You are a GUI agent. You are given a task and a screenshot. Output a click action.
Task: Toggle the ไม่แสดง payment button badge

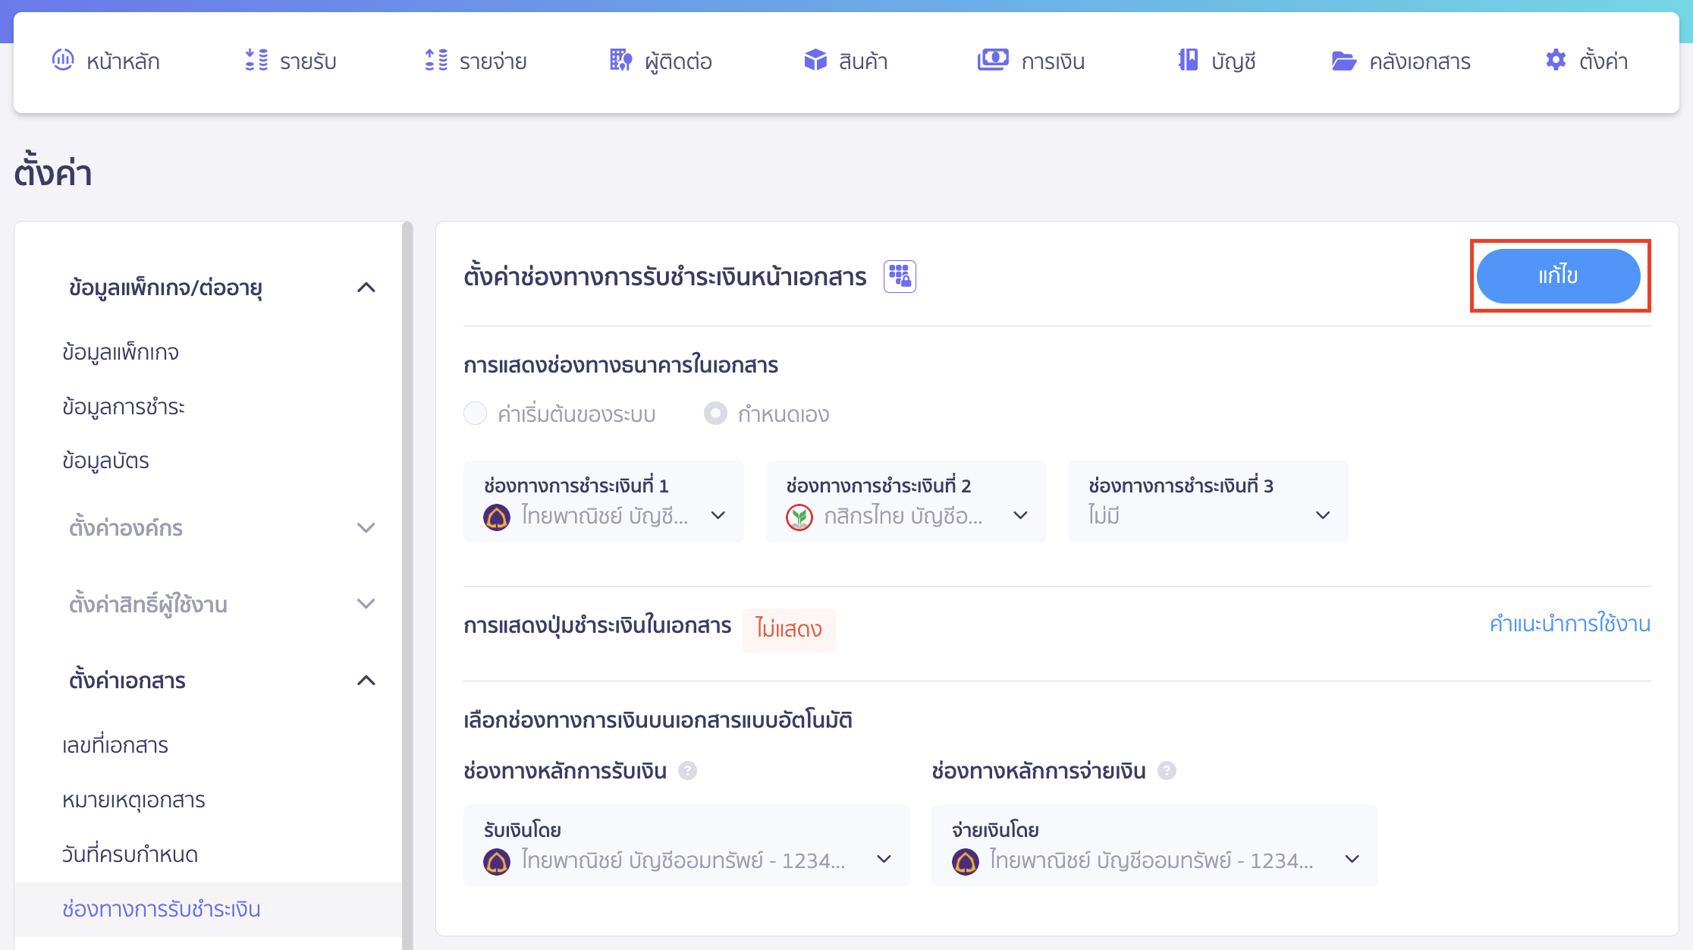789,628
